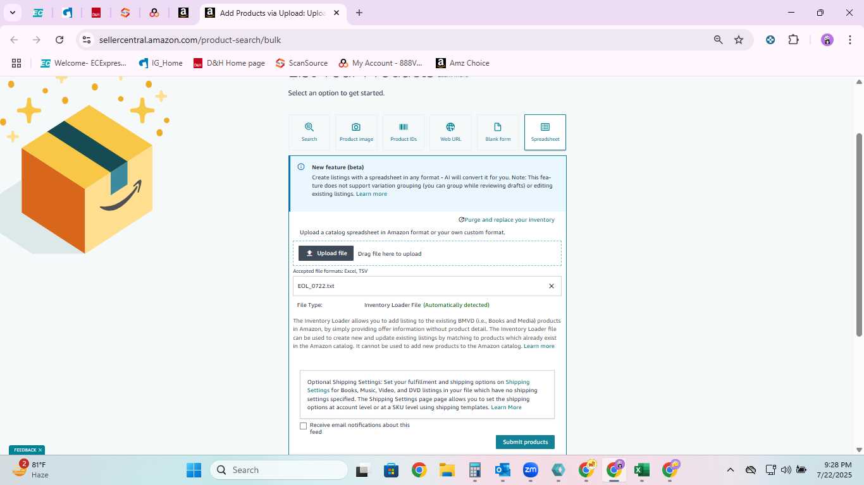Switch to the IG browser tab
The width and height of the screenshot is (864, 485).
pos(67,13)
